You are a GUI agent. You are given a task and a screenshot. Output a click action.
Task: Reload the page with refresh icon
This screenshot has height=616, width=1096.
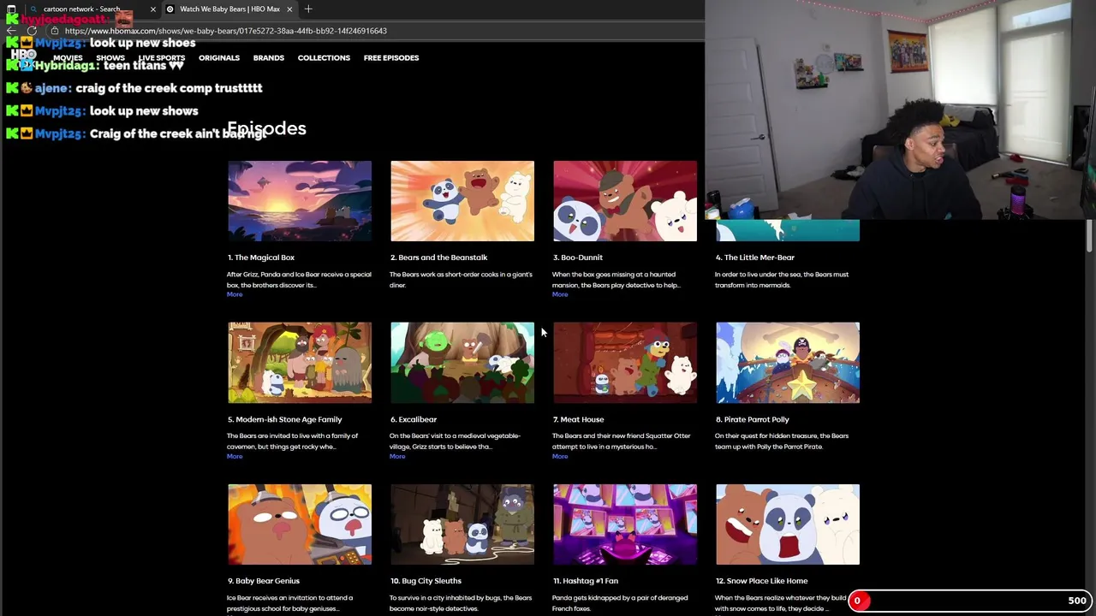tap(32, 31)
